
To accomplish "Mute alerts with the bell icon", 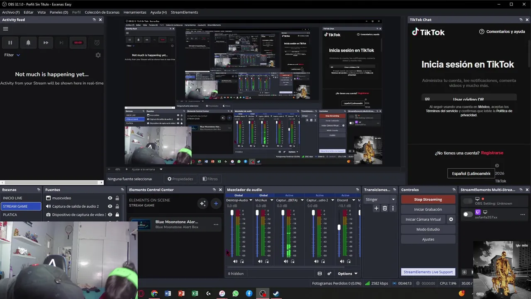I will pyautogui.click(x=28, y=42).
